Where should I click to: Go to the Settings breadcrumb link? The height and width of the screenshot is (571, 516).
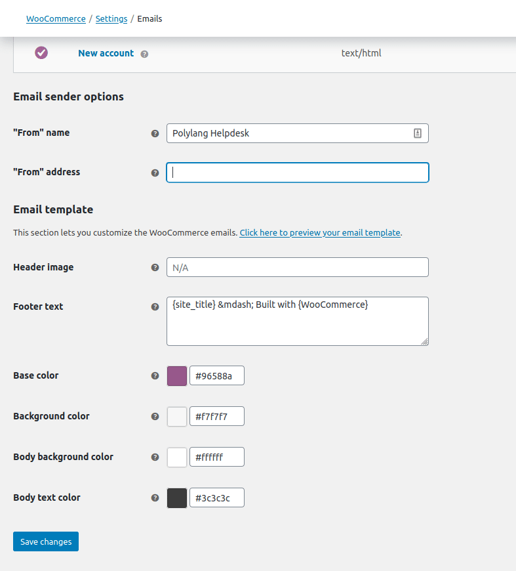(x=111, y=19)
